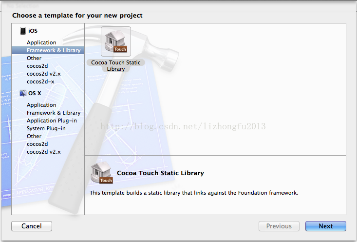Select cocos2d under OS X
This screenshot has height=242, width=357.
click(x=37, y=144)
